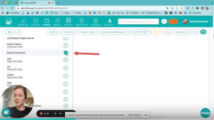Add contact cal with plus icon
The image size is (214, 120).
[x=66, y=68]
